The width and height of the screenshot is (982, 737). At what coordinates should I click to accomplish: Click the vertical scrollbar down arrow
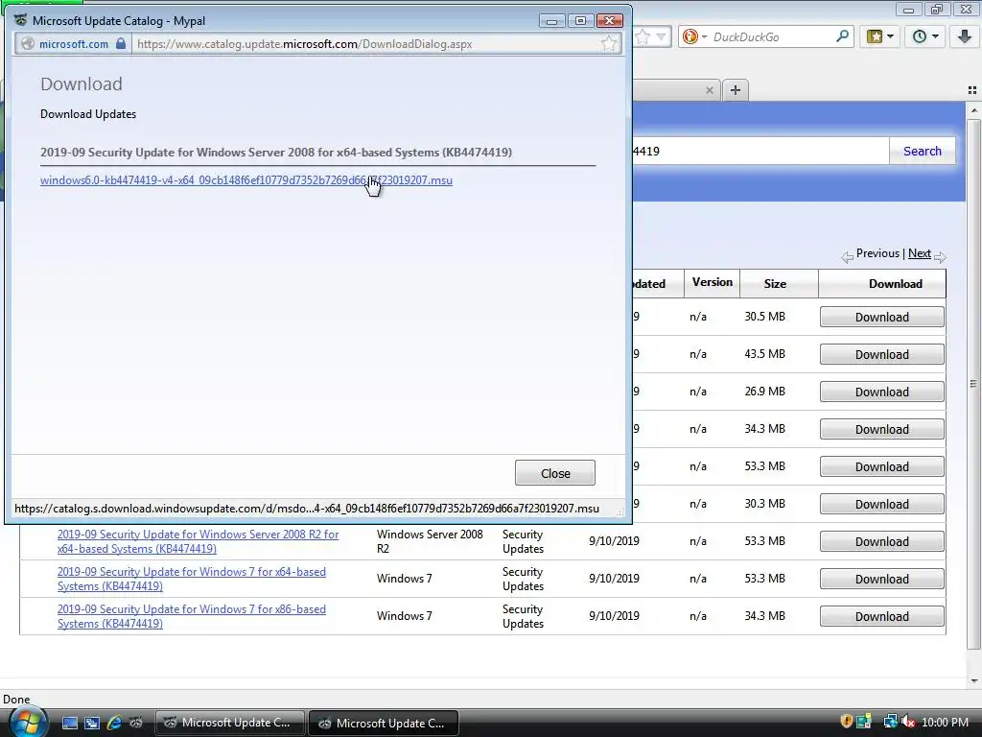(973, 681)
